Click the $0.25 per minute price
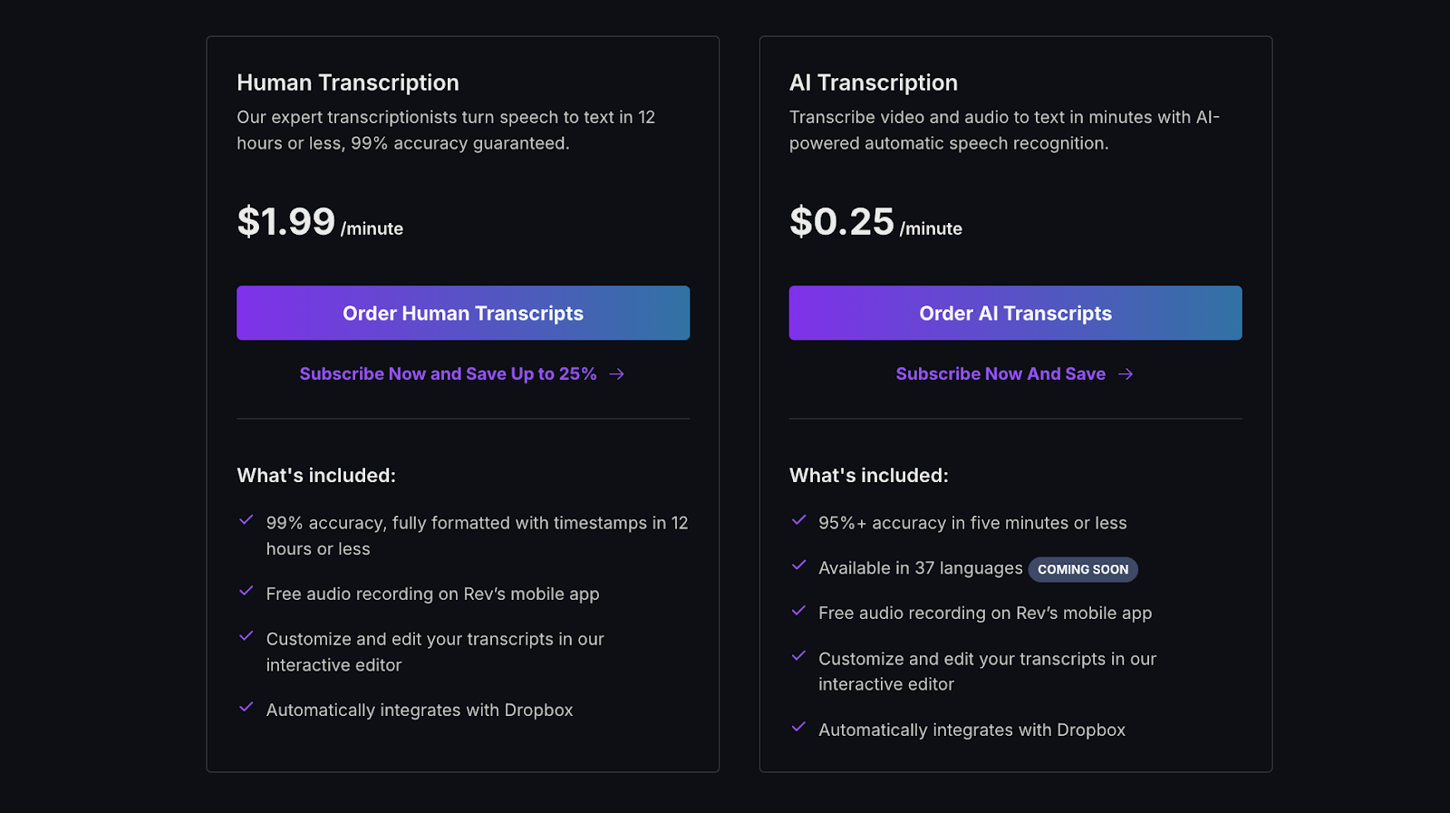The image size is (1450, 813). click(x=875, y=222)
